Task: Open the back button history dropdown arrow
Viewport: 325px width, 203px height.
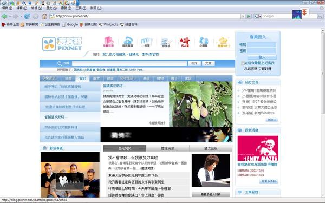Action: point(10,16)
